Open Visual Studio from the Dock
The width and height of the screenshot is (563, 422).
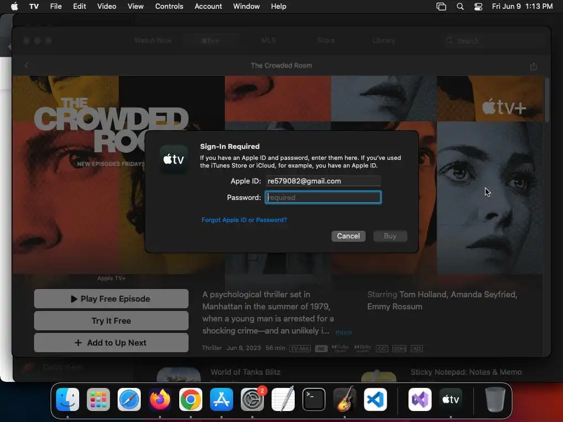click(420, 399)
